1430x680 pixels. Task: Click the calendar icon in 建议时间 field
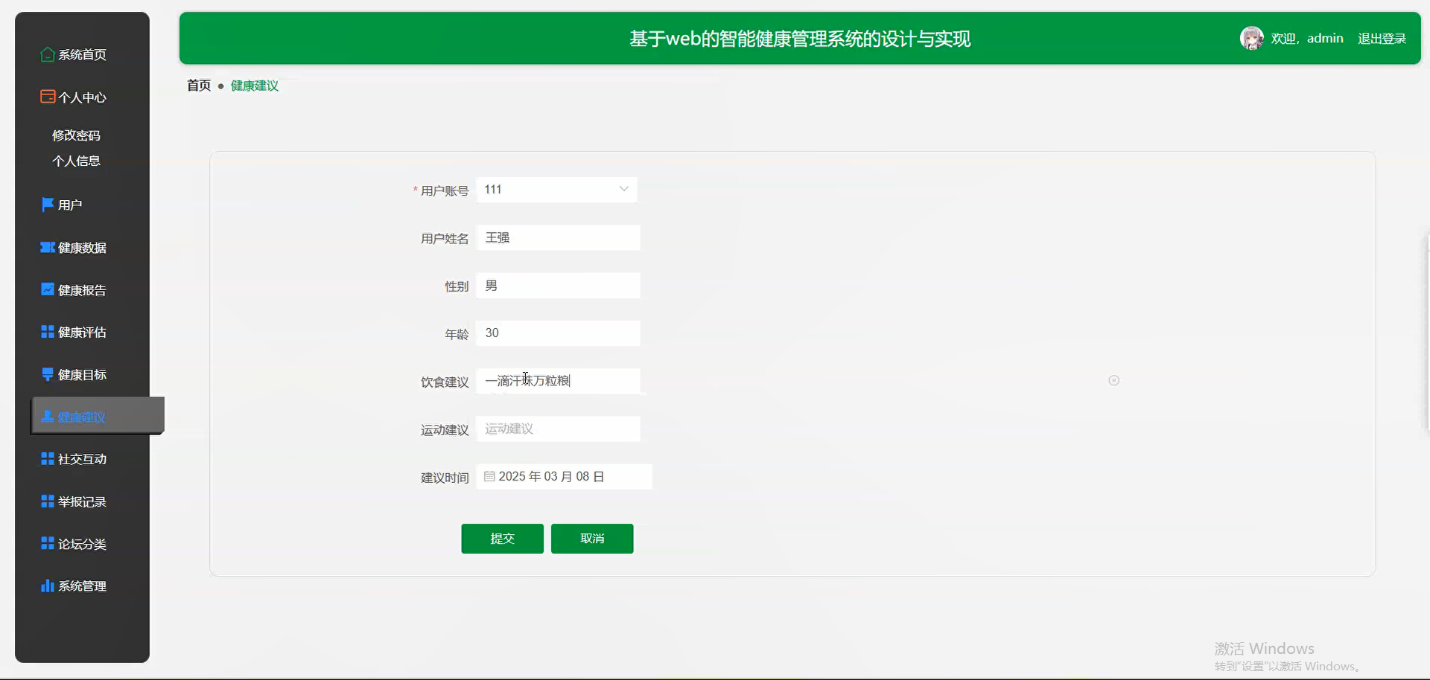[x=489, y=476]
